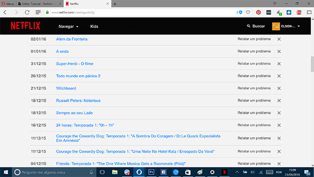Expand the Navegar dropdown menu

click(x=68, y=26)
